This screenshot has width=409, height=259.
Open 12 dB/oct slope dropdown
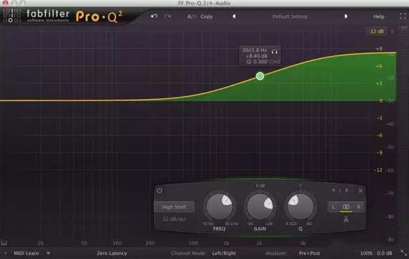coord(174,219)
